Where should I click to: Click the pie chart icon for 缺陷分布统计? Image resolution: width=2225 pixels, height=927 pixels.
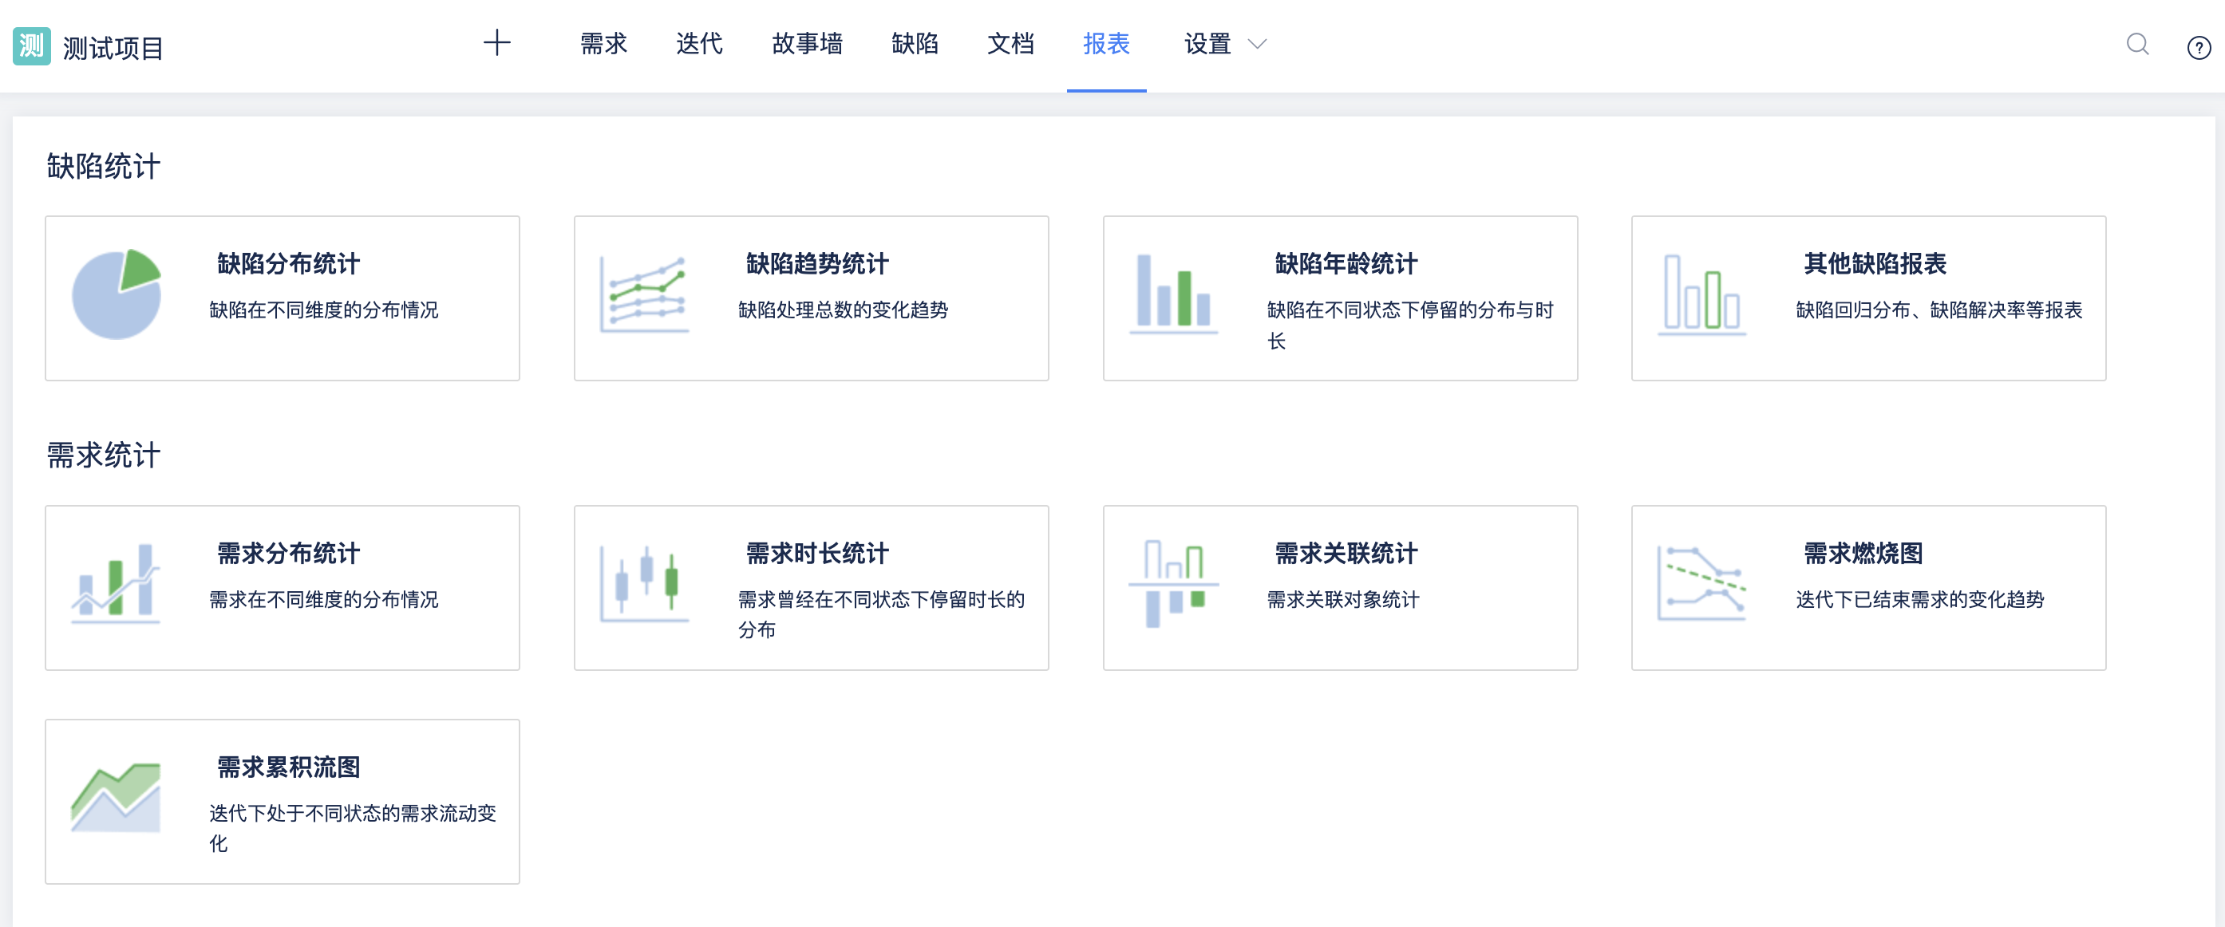117,294
